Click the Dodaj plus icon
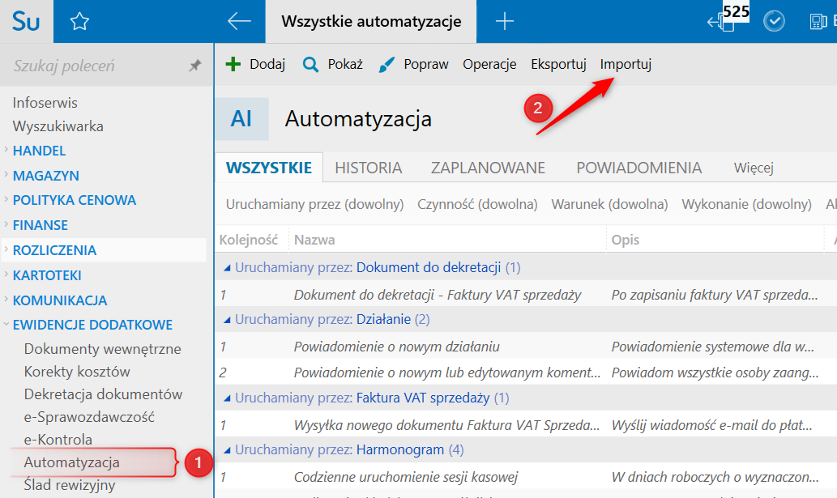The width and height of the screenshot is (837, 498). pyautogui.click(x=233, y=65)
